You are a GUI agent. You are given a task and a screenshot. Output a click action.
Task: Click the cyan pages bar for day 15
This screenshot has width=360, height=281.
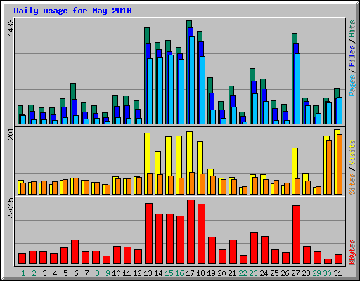pos(171,90)
